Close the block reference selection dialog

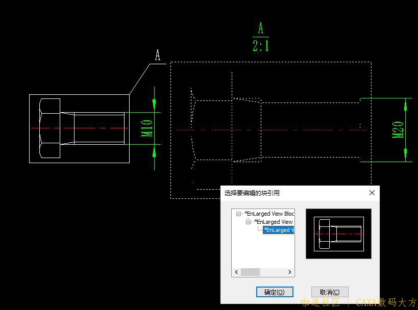[x=372, y=193]
